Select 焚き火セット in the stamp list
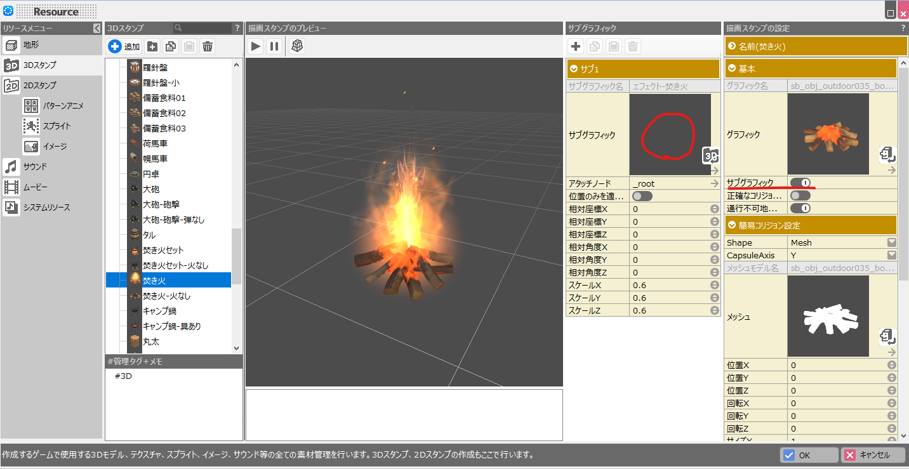 pyautogui.click(x=163, y=250)
